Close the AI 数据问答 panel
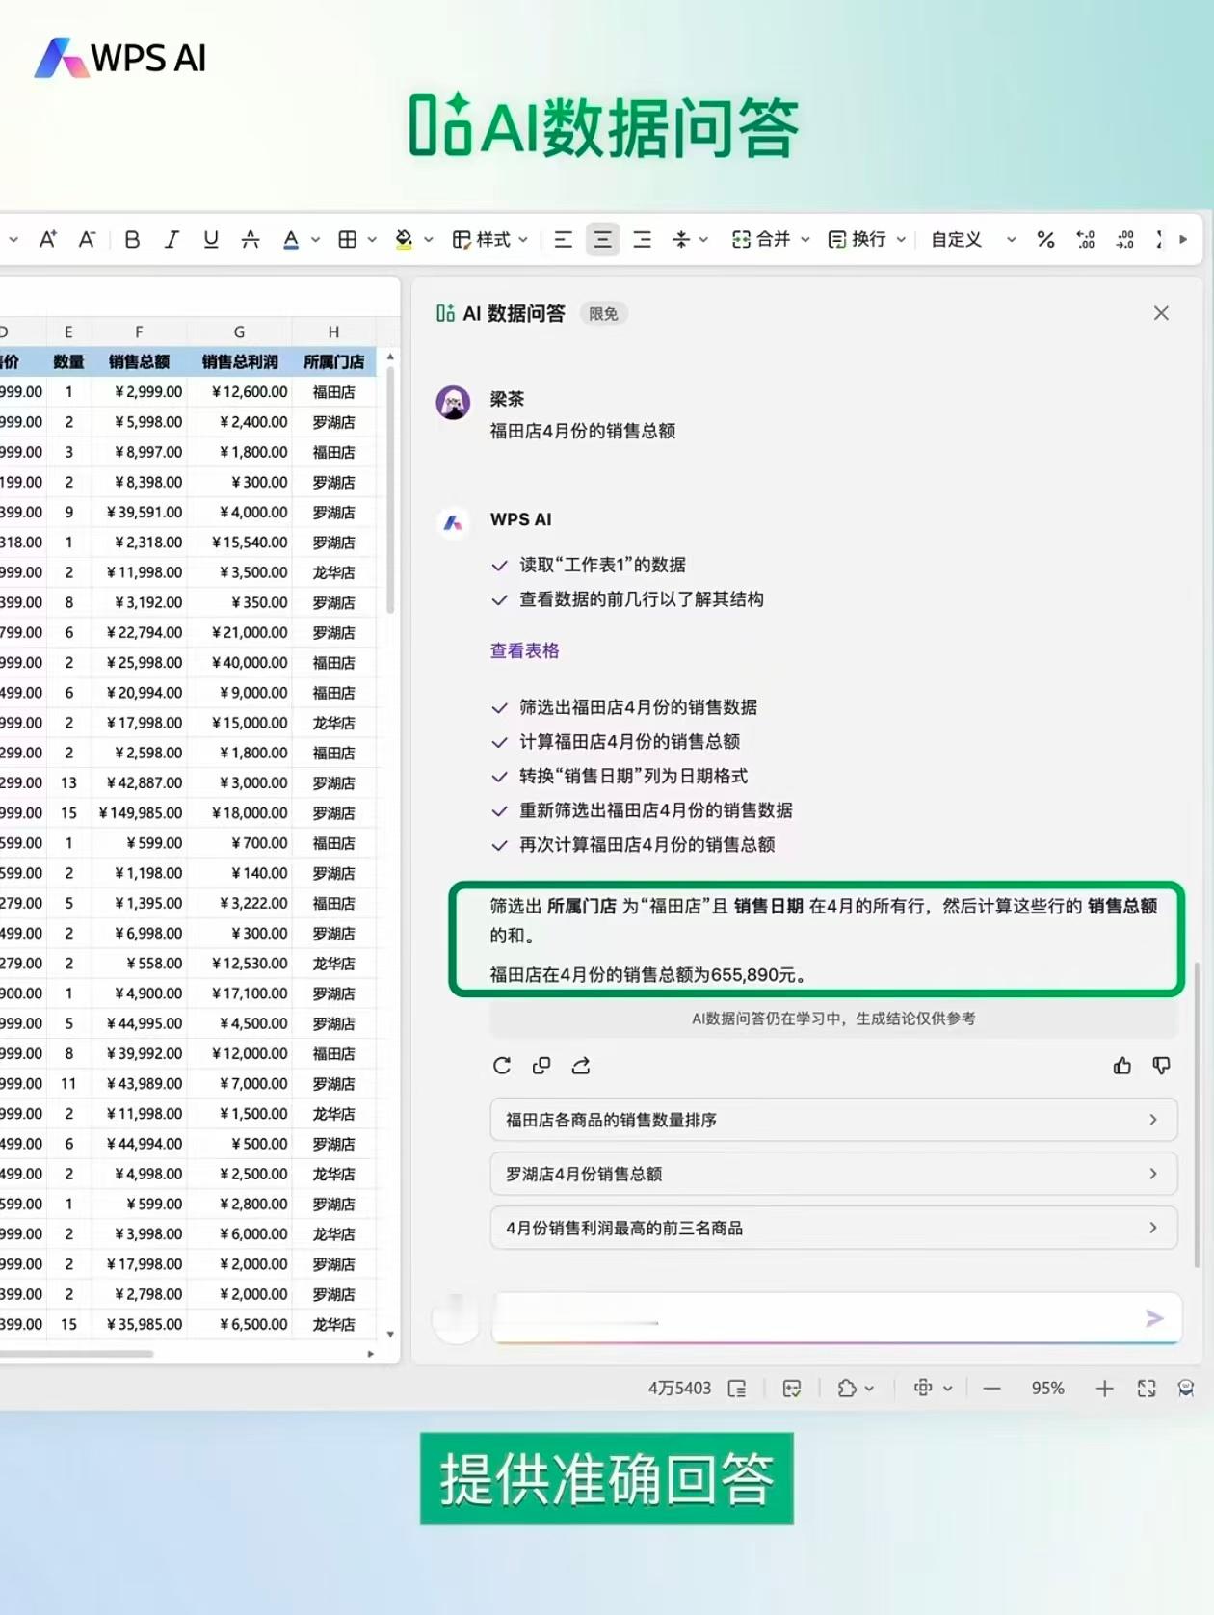The height and width of the screenshot is (1615, 1214). click(1161, 313)
